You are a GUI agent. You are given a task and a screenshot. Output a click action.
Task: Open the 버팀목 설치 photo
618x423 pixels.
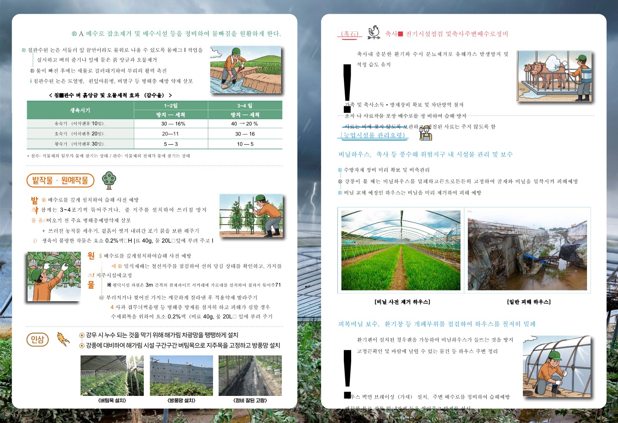[x=112, y=376]
